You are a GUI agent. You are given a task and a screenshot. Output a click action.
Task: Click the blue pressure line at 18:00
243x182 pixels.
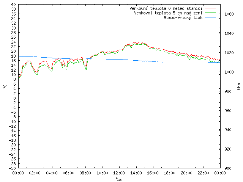(x=170, y=62)
